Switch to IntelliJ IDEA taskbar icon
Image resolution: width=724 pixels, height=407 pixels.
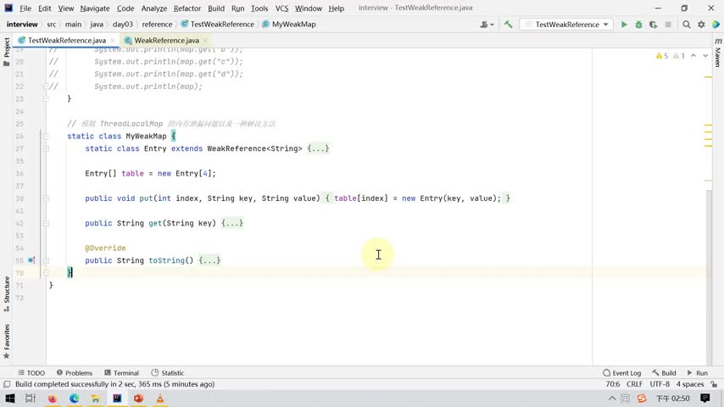(117, 399)
